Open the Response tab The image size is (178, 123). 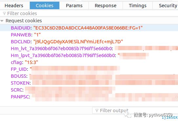tap(106, 6)
